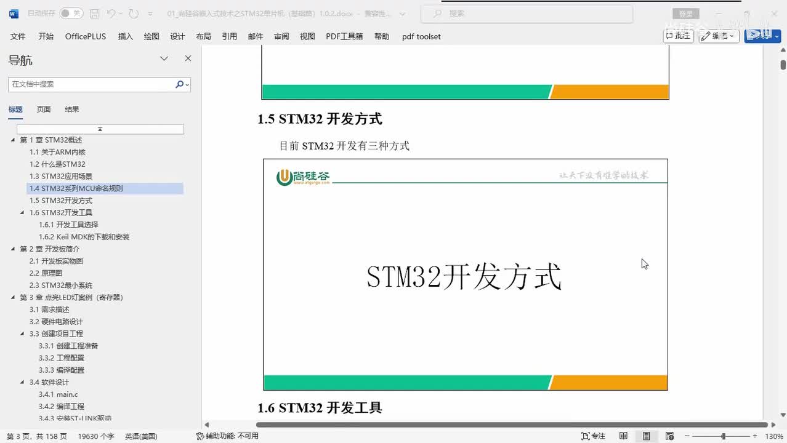Open the PDF工具箱 tab
Viewport: 787px width, 443px height.
[x=344, y=36]
